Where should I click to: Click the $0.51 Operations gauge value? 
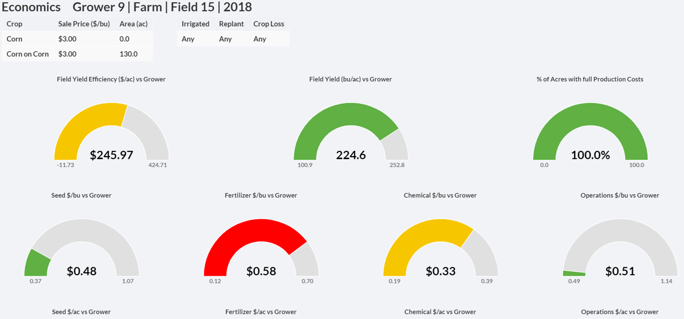coord(620,271)
